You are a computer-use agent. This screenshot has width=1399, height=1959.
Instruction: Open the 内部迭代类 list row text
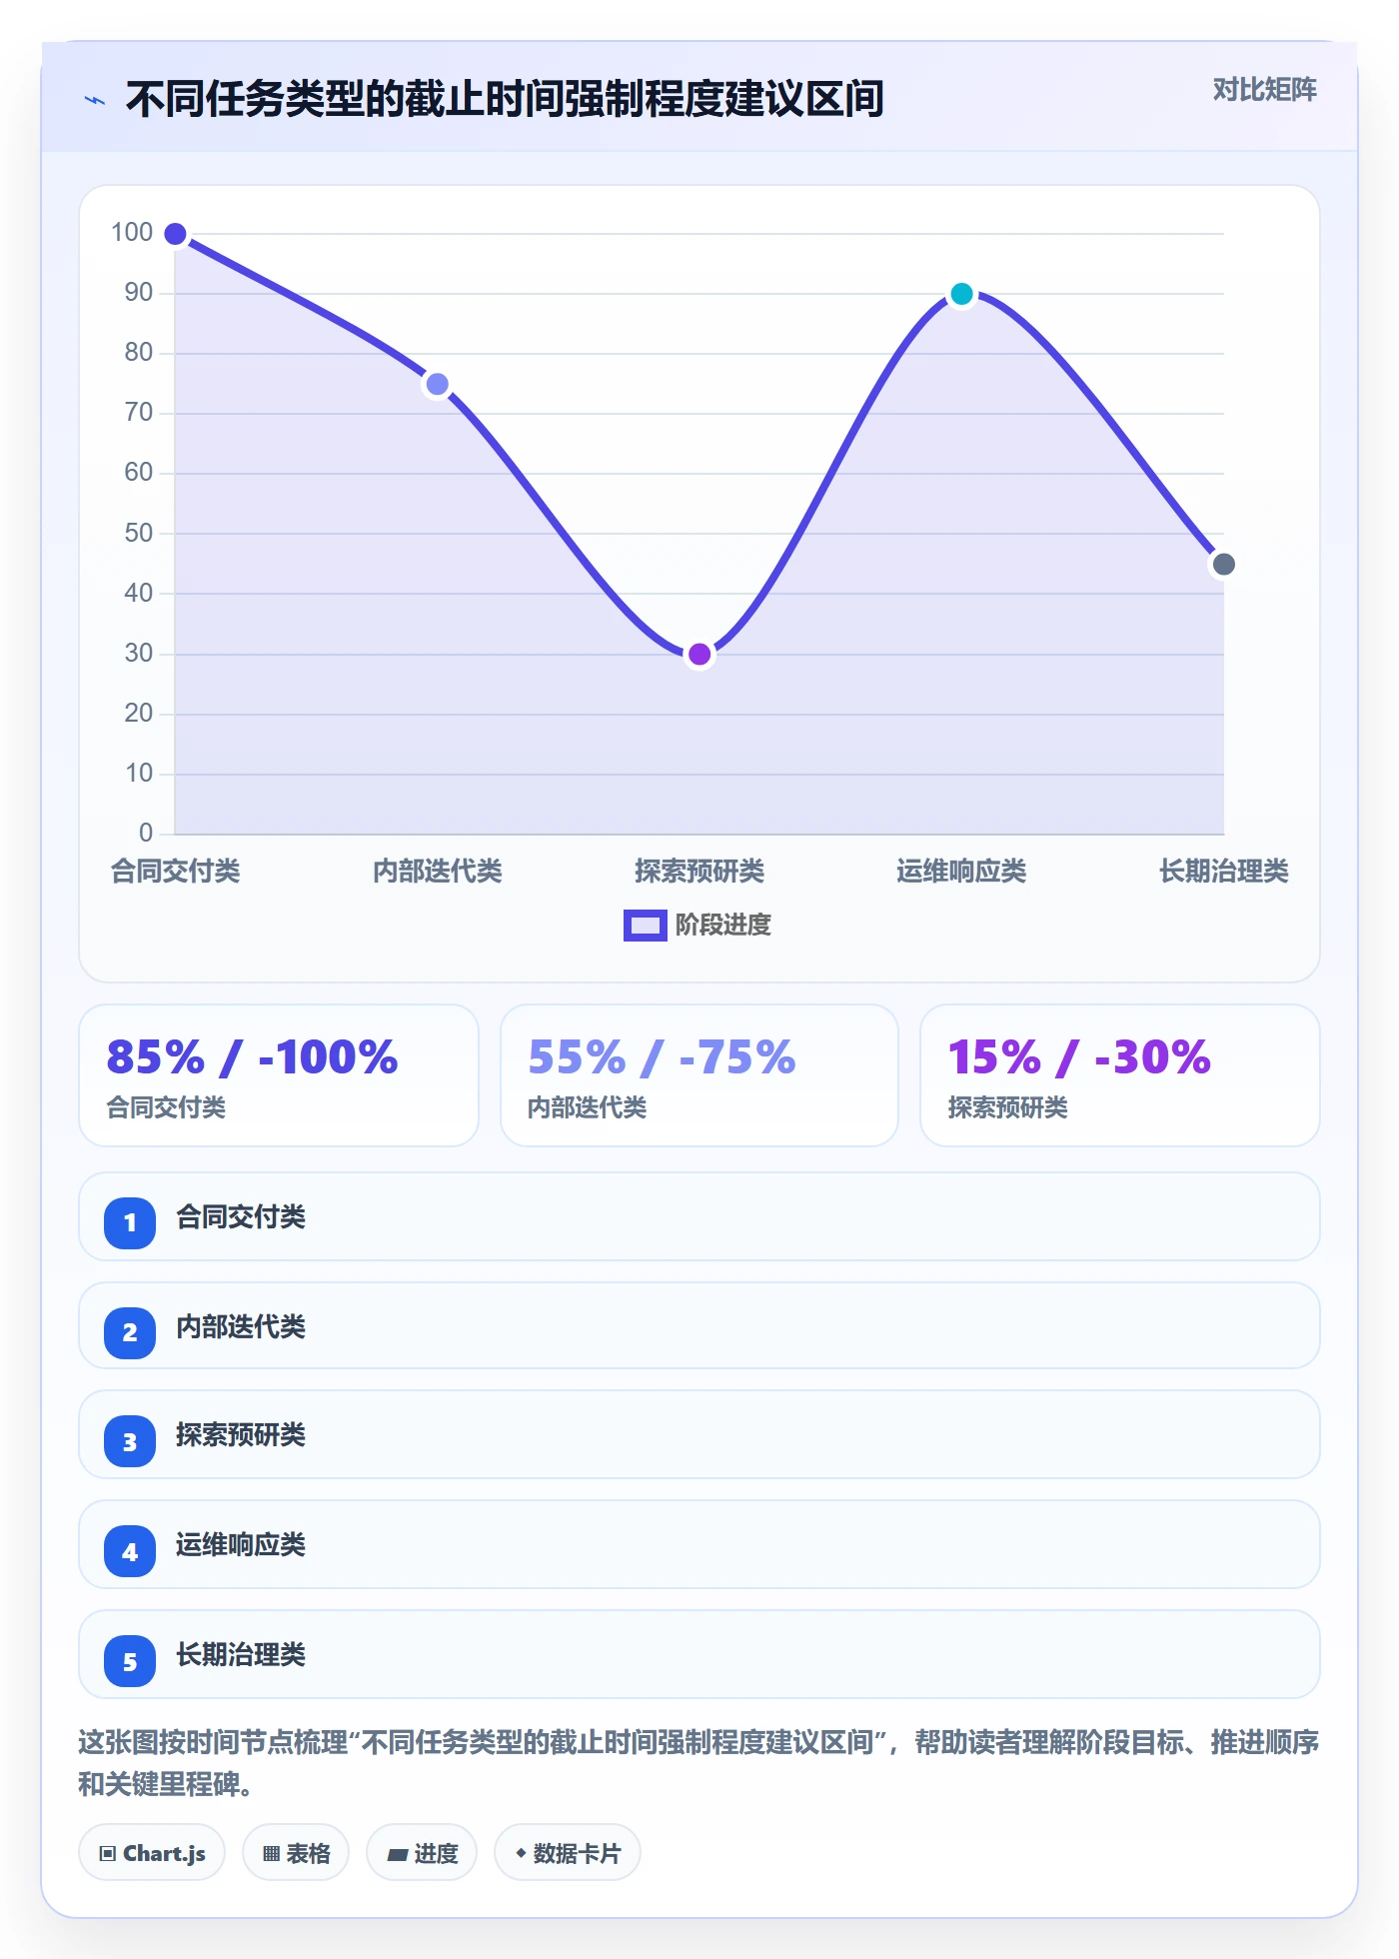point(241,1327)
